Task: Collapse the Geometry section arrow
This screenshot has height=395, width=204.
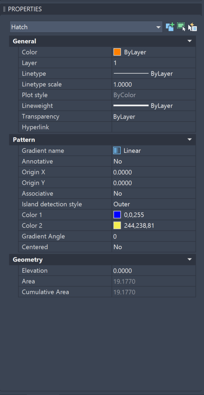Action: coord(190,260)
